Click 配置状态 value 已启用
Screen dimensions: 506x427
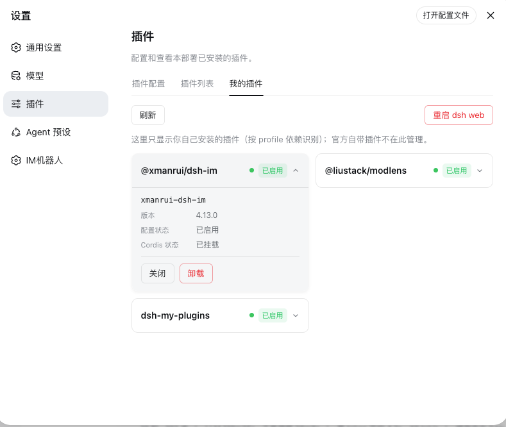point(208,230)
